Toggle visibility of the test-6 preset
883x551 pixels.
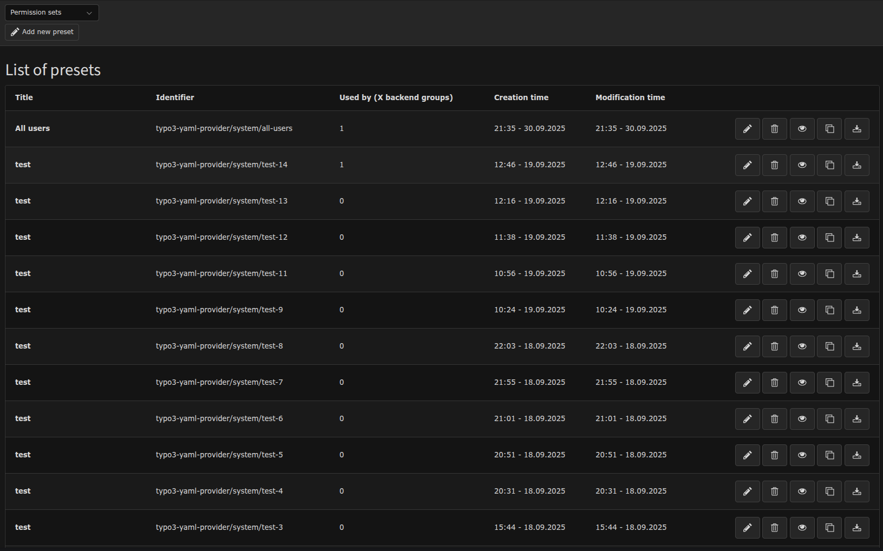point(802,419)
